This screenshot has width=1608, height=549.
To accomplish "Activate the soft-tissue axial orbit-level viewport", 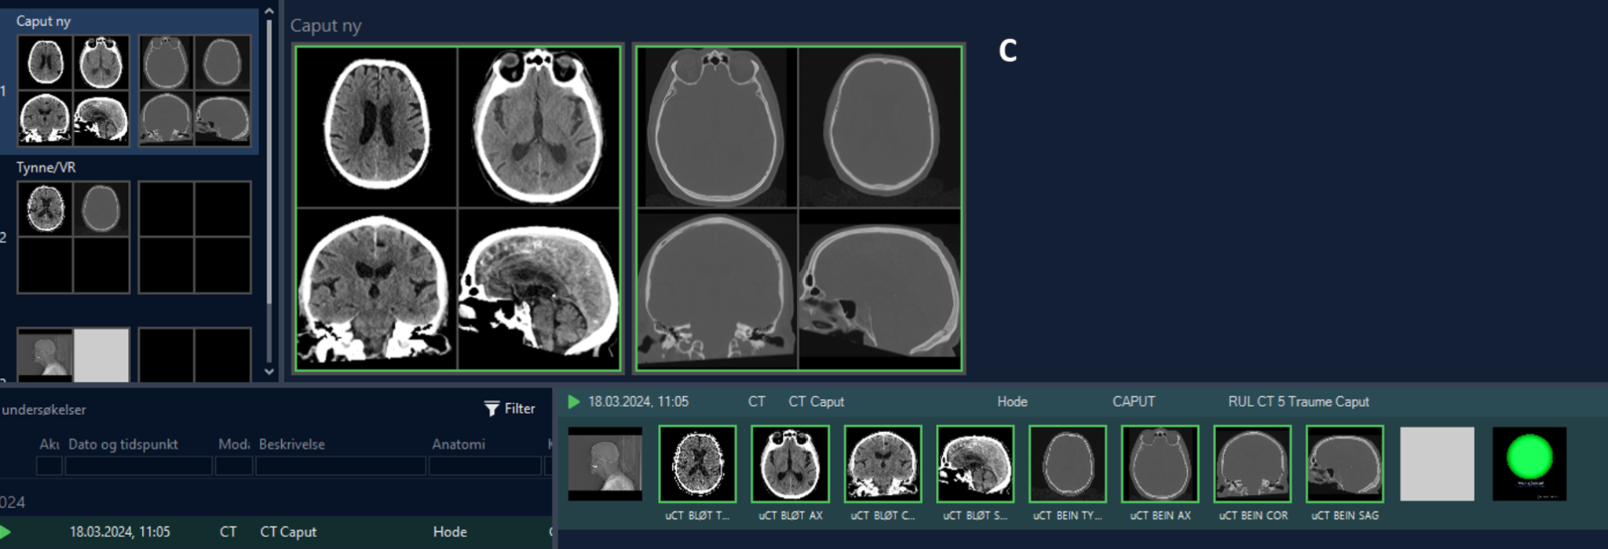I will click(539, 126).
